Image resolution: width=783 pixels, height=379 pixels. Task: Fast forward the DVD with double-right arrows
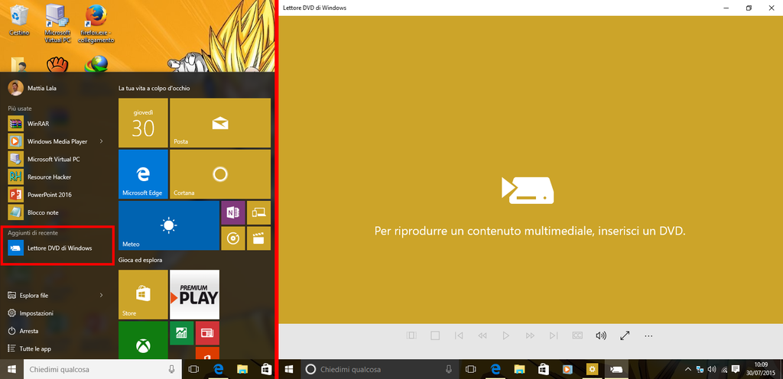530,336
